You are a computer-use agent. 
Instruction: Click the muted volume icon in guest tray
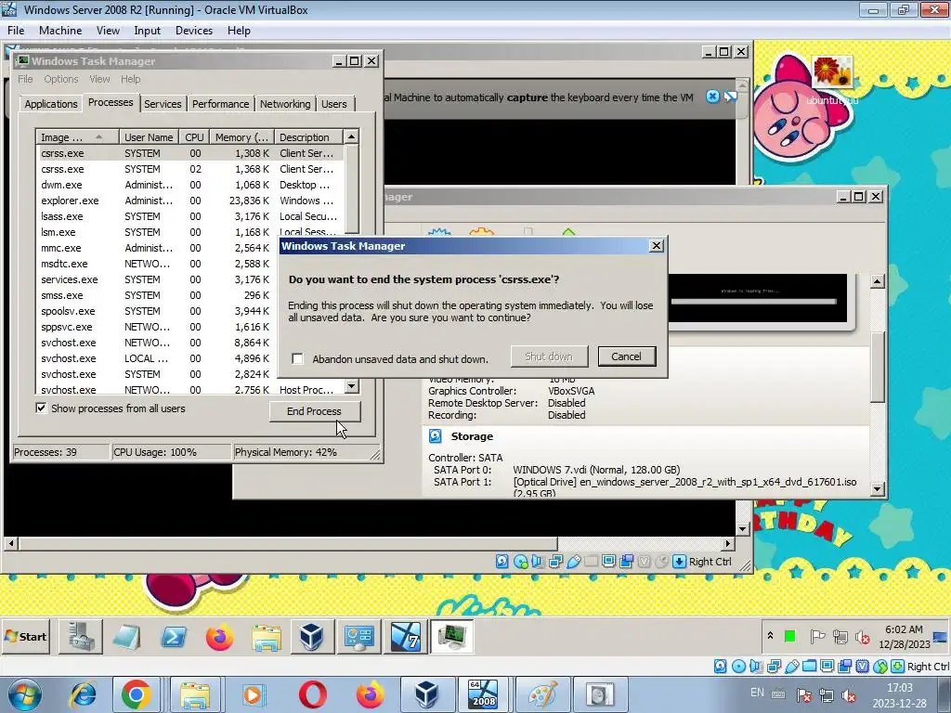[862, 637]
